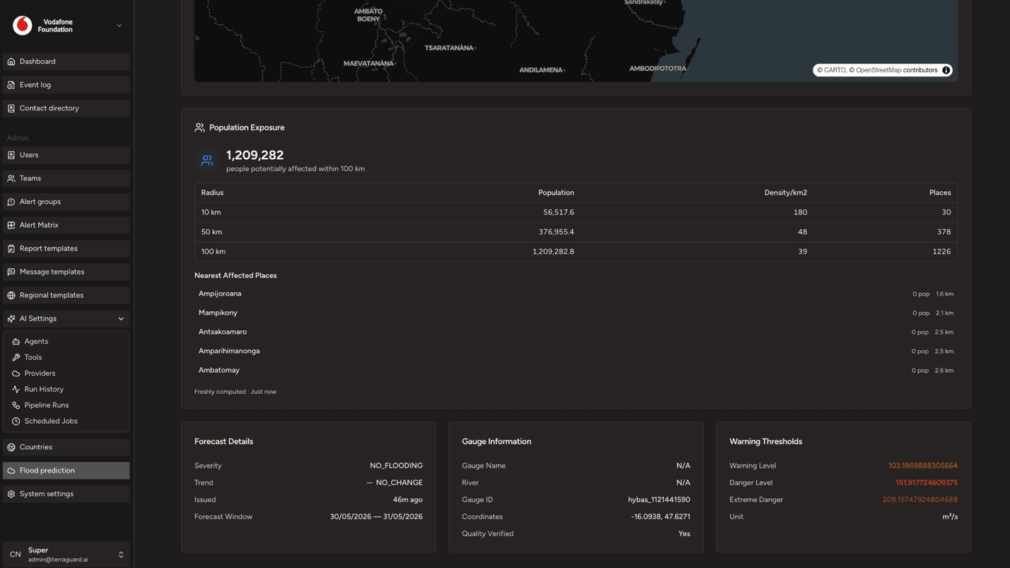Click the Providers cloud icon
1010x568 pixels.
pyautogui.click(x=16, y=373)
